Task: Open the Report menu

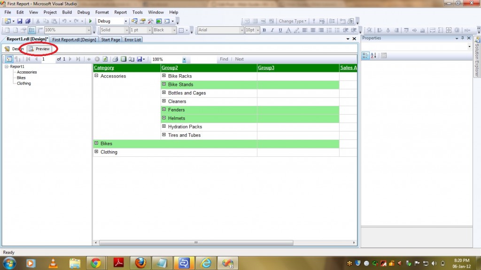Action: [x=120, y=12]
